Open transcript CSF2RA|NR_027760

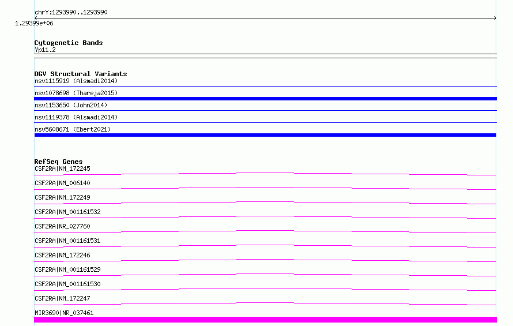(62, 226)
